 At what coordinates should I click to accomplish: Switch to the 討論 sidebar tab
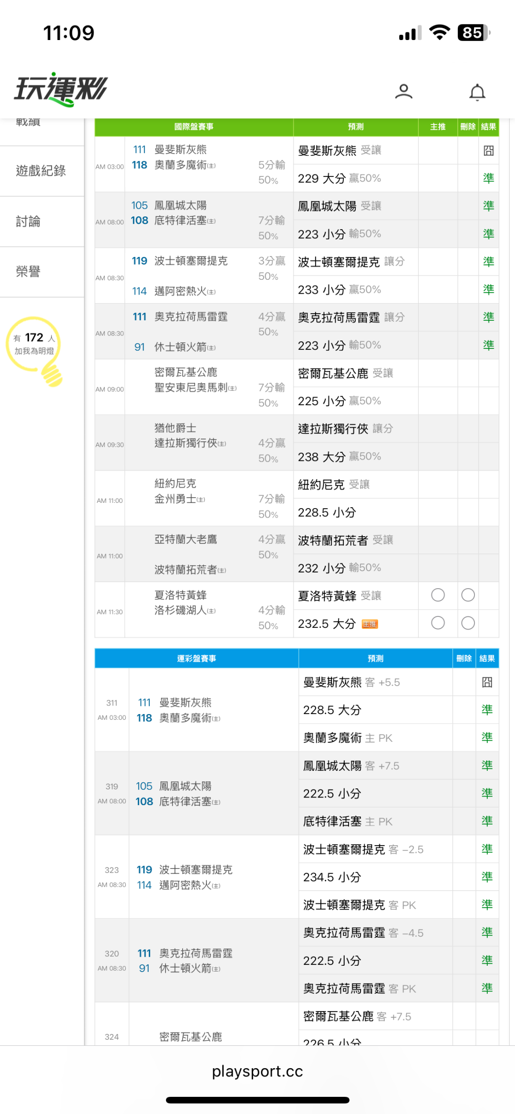(28, 221)
